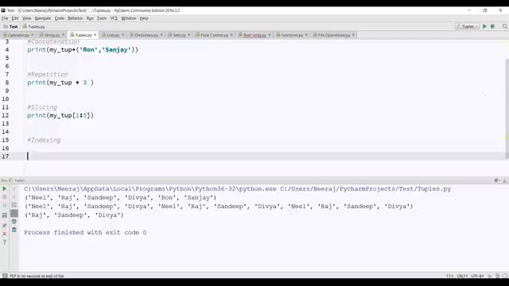Screen dimensions: 509x286
Task: Close the Tuples.py tab
Action: pyautogui.click(x=95, y=35)
